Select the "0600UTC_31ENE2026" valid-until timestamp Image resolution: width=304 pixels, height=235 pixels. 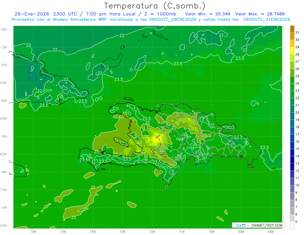coord(267,20)
